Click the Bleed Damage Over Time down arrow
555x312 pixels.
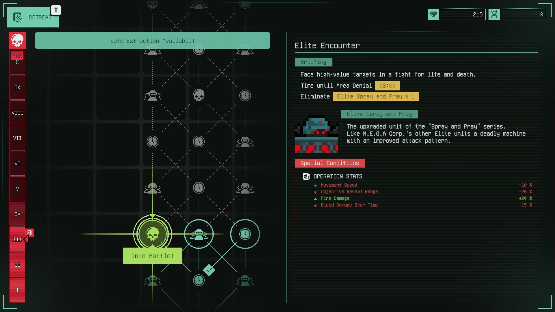(x=315, y=205)
